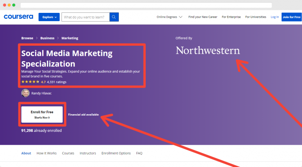This screenshot has width=302, height=167.
Task: Click the red window close dot
Action: coord(5,5)
